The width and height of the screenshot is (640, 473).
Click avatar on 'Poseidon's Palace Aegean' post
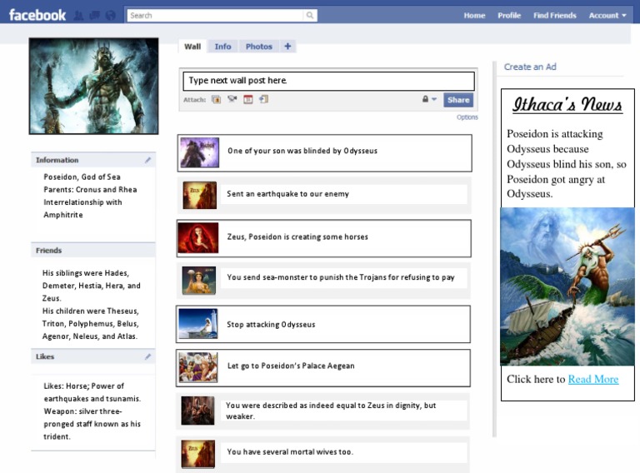click(x=198, y=367)
